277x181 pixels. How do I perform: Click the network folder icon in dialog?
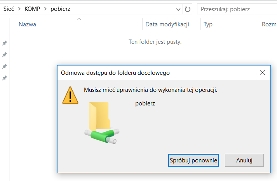coord(102,123)
